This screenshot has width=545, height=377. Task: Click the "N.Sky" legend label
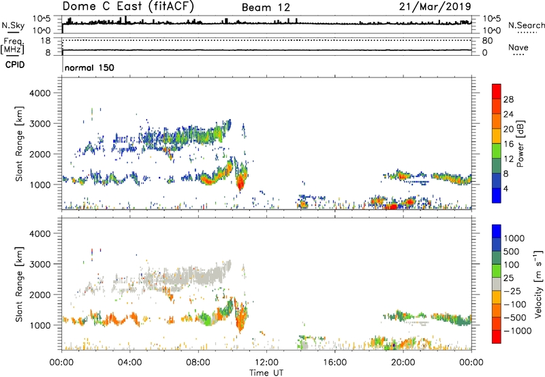pos(13,25)
